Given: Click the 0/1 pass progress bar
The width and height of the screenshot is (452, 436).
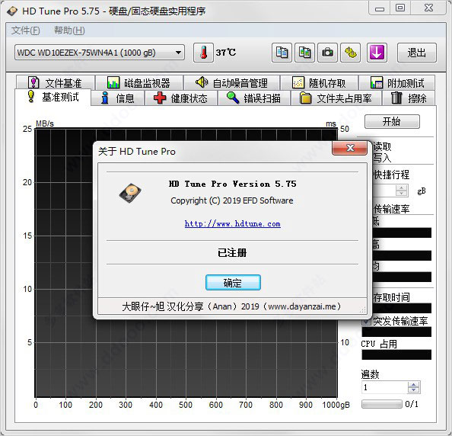Looking at the screenshot, I should coord(382,404).
